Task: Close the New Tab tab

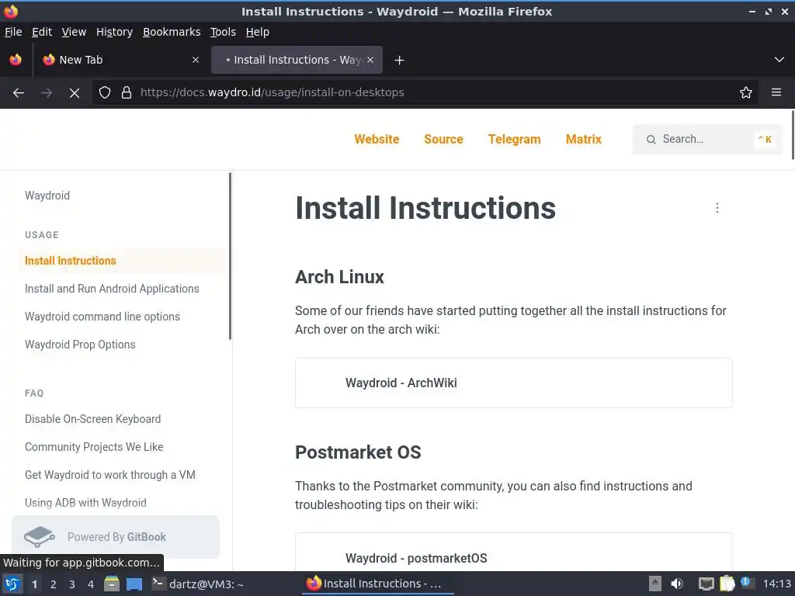Action: tap(196, 60)
